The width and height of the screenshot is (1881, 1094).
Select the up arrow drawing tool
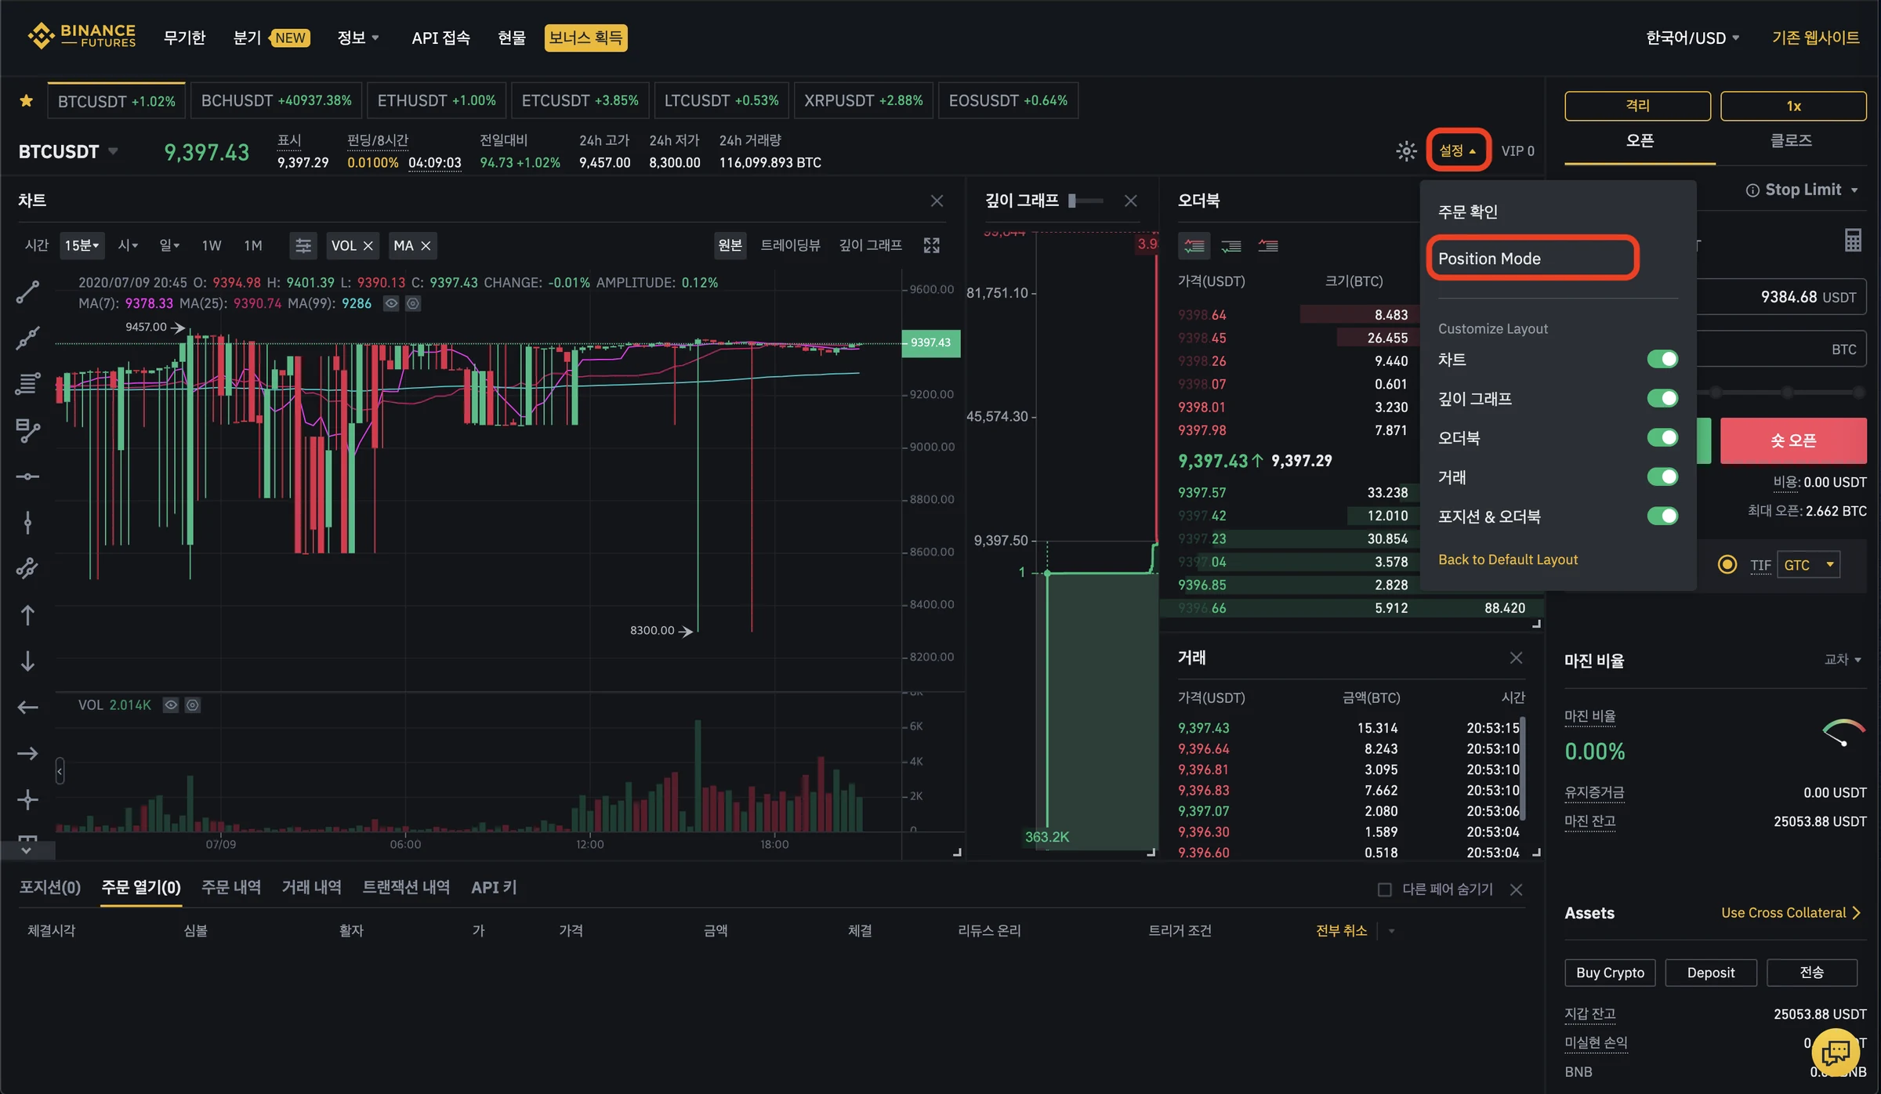27,615
